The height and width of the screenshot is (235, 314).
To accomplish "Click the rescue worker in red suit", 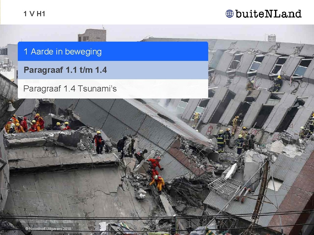I will [x=155, y=166].
